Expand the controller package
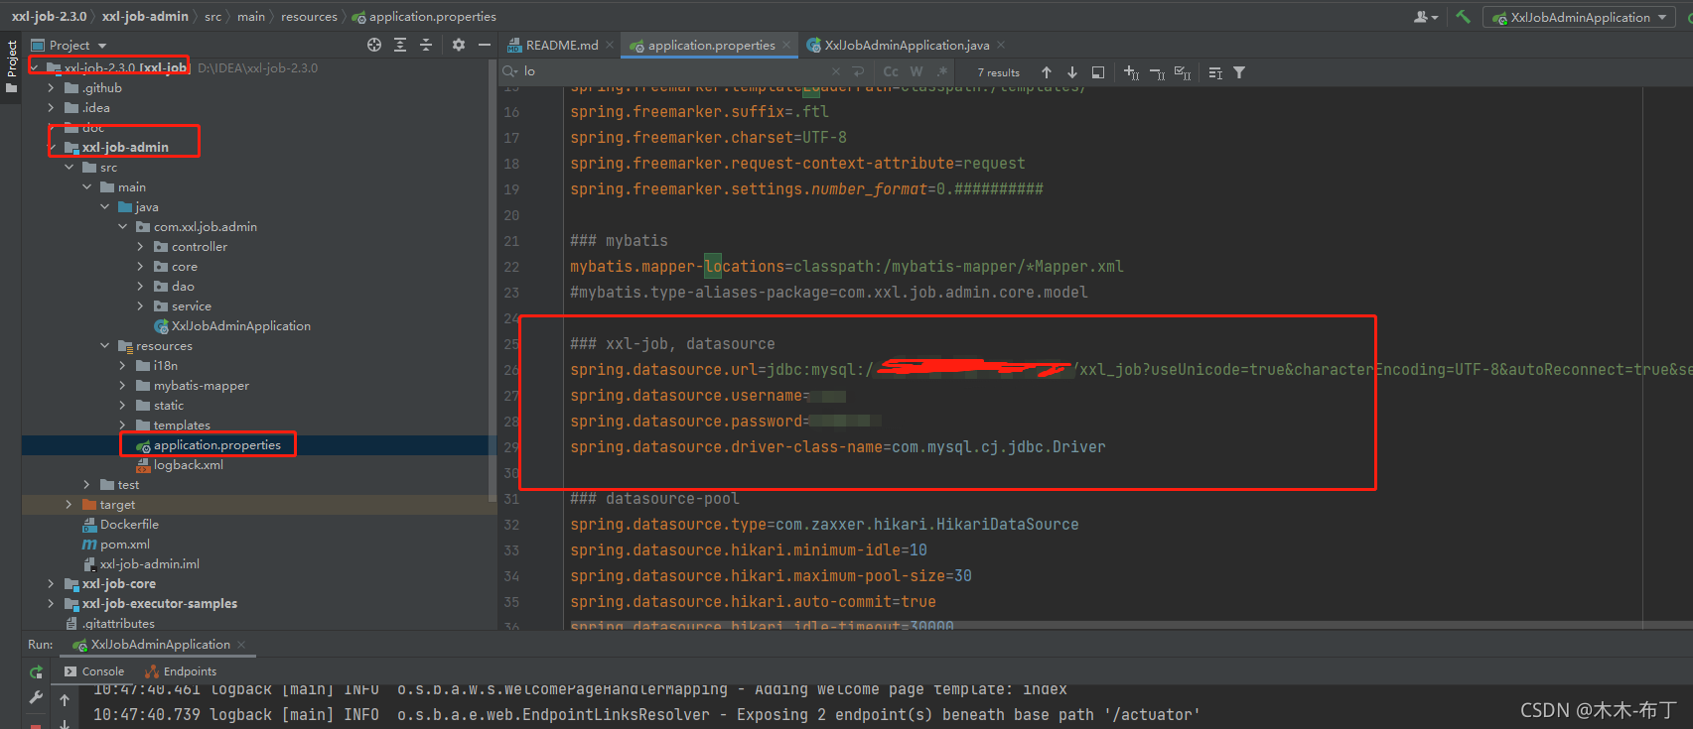Screen dimensions: 1693x729 (x=141, y=247)
